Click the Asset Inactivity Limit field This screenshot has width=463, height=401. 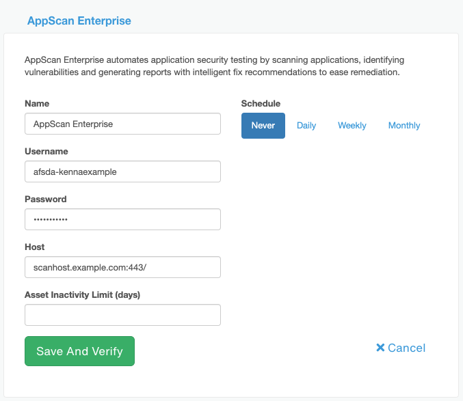pyautogui.click(x=122, y=315)
